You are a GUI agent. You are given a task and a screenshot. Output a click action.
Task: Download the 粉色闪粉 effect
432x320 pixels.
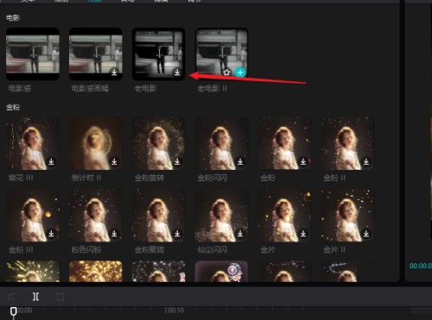pyautogui.click(x=114, y=234)
